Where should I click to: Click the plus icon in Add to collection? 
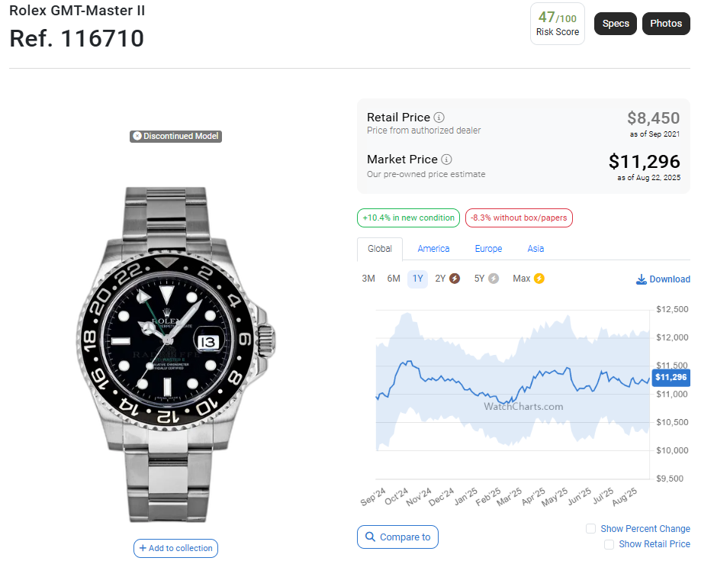click(x=143, y=548)
